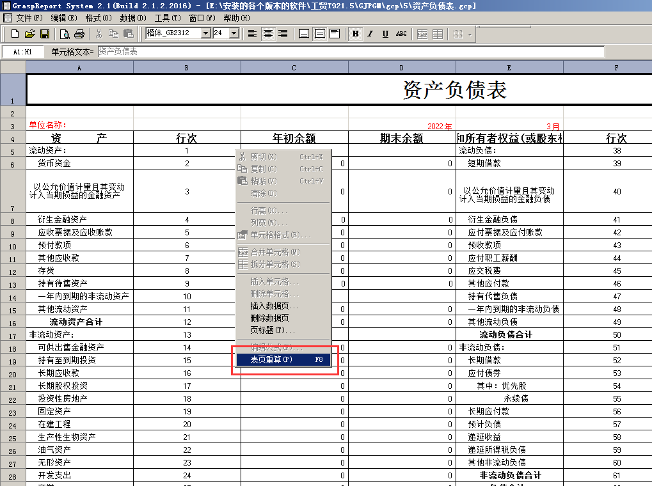Create a new file using the New icon
The height and width of the screenshot is (486, 652).
tap(16, 33)
